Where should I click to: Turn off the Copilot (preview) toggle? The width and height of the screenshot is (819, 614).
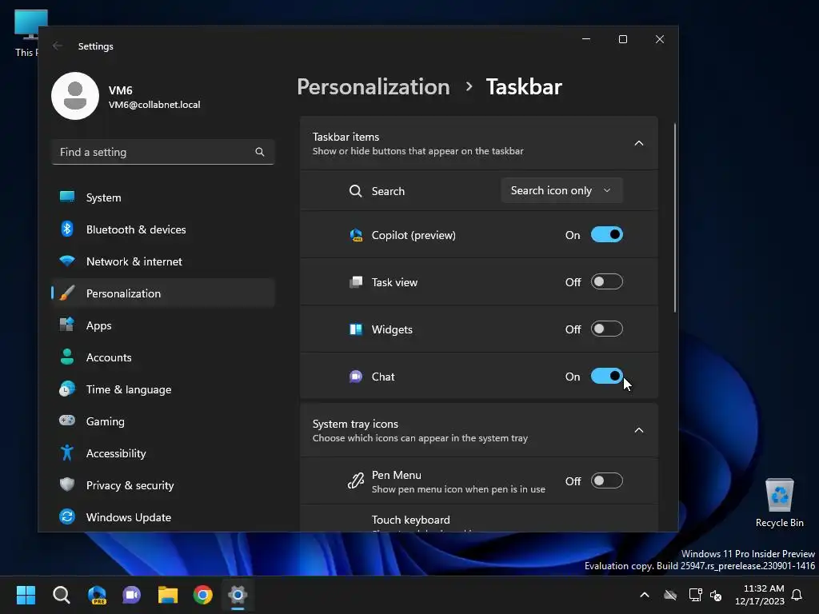(607, 235)
